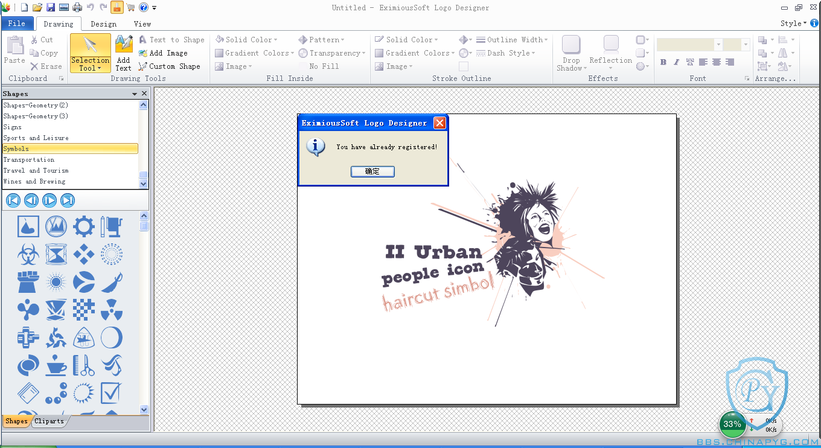
Task: Select the gear symbol shape
Action: click(x=84, y=226)
